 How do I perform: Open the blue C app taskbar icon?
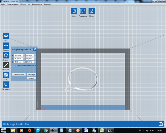(38, 130)
